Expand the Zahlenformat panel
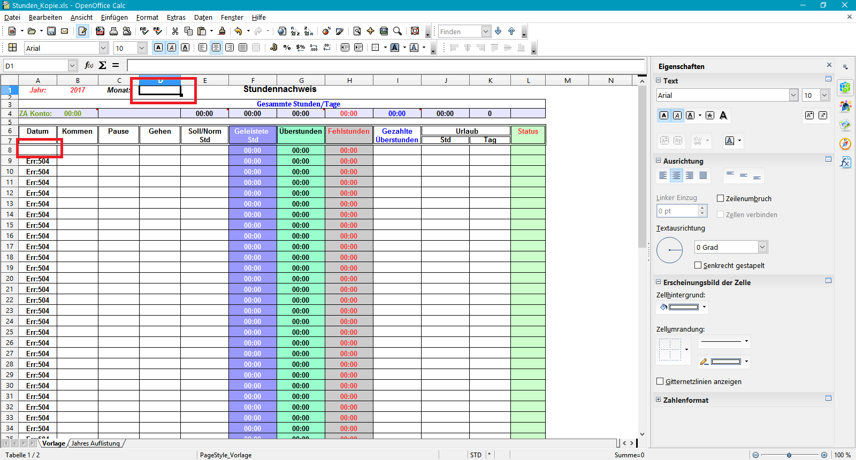The image size is (856, 460). 659,400
